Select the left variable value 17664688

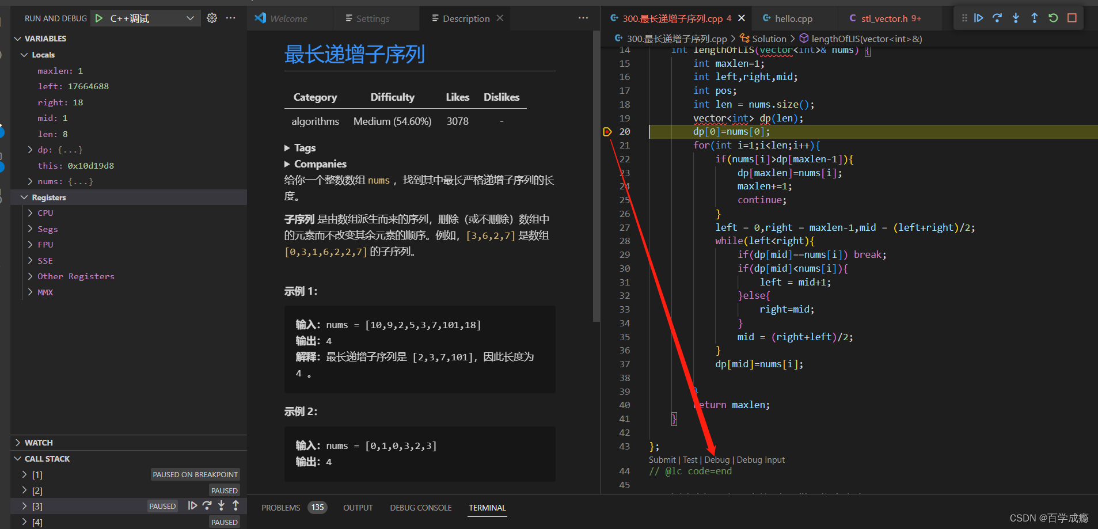pos(88,86)
